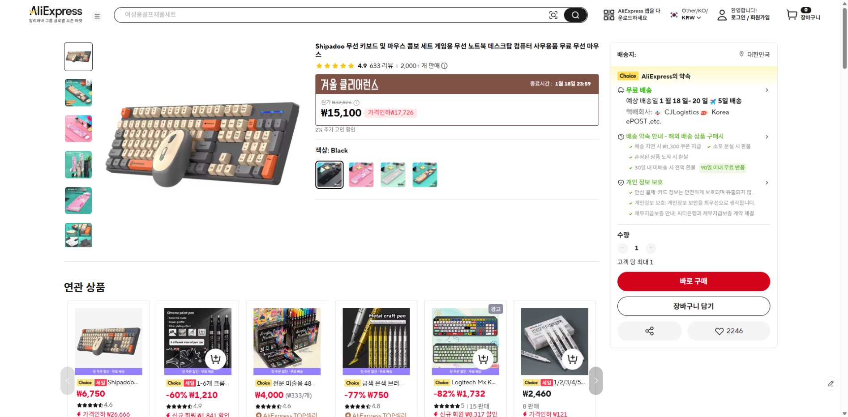
Task: Show next related products arrow
Action: pyautogui.click(x=595, y=381)
